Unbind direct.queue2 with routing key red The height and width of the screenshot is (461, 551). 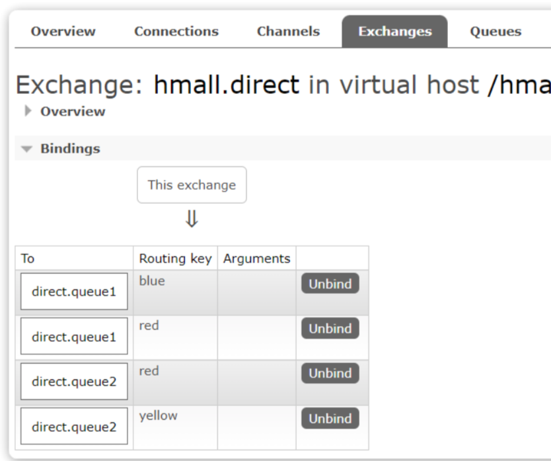tap(330, 374)
